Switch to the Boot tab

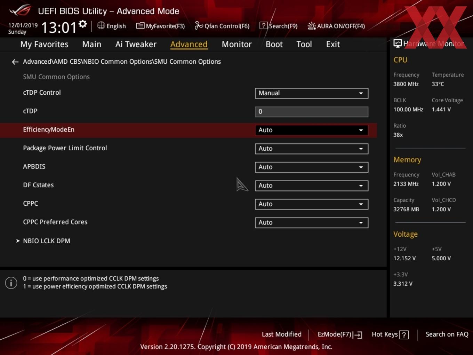coord(274,44)
